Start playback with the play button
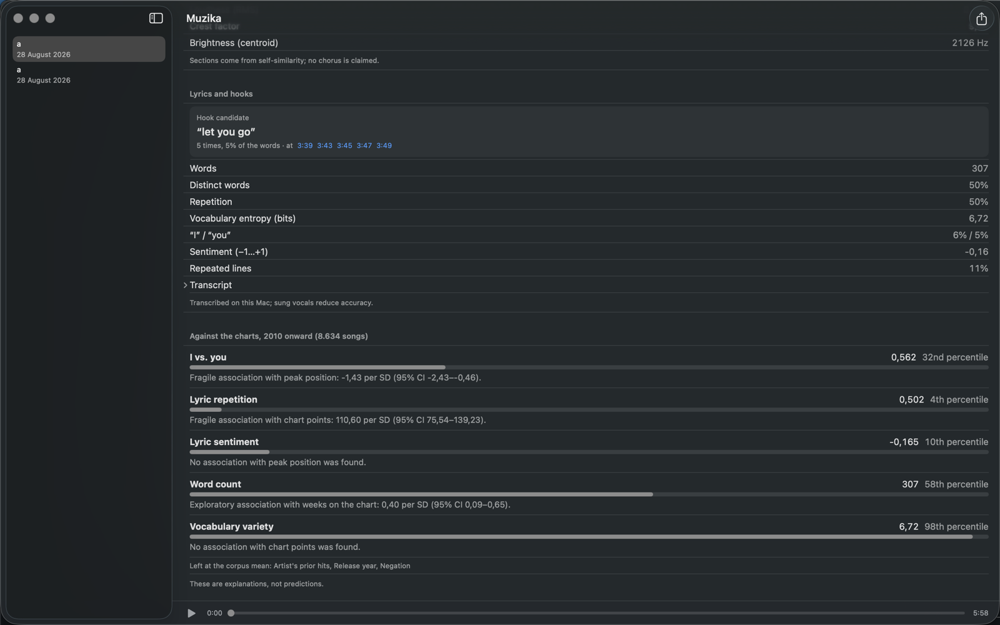Viewport: 1000px width, 625px height. [x=191, y=613]
